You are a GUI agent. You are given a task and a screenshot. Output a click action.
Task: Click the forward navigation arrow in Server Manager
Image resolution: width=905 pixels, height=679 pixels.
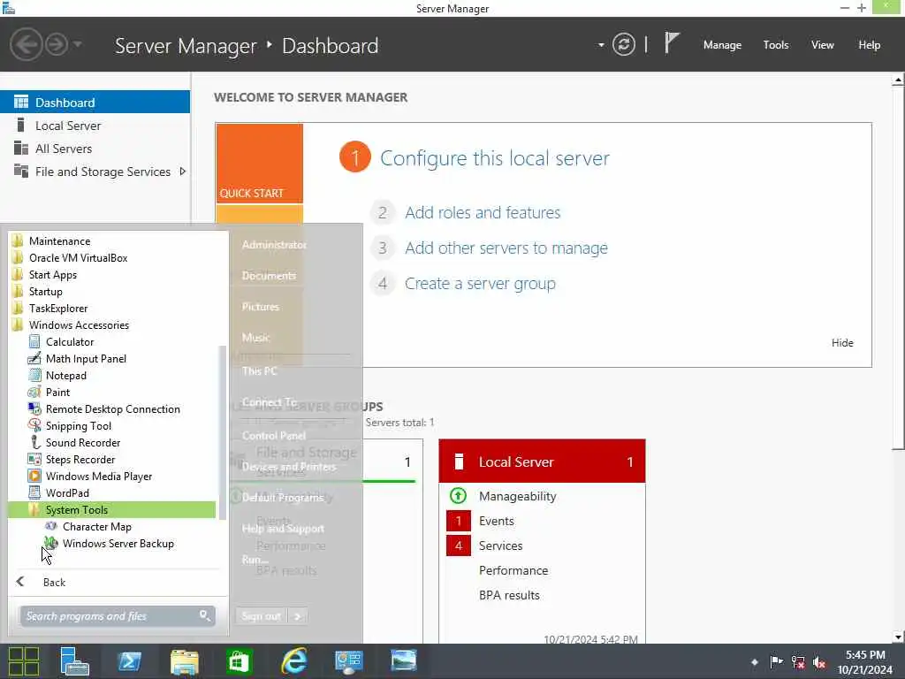(x=57, y=44)
